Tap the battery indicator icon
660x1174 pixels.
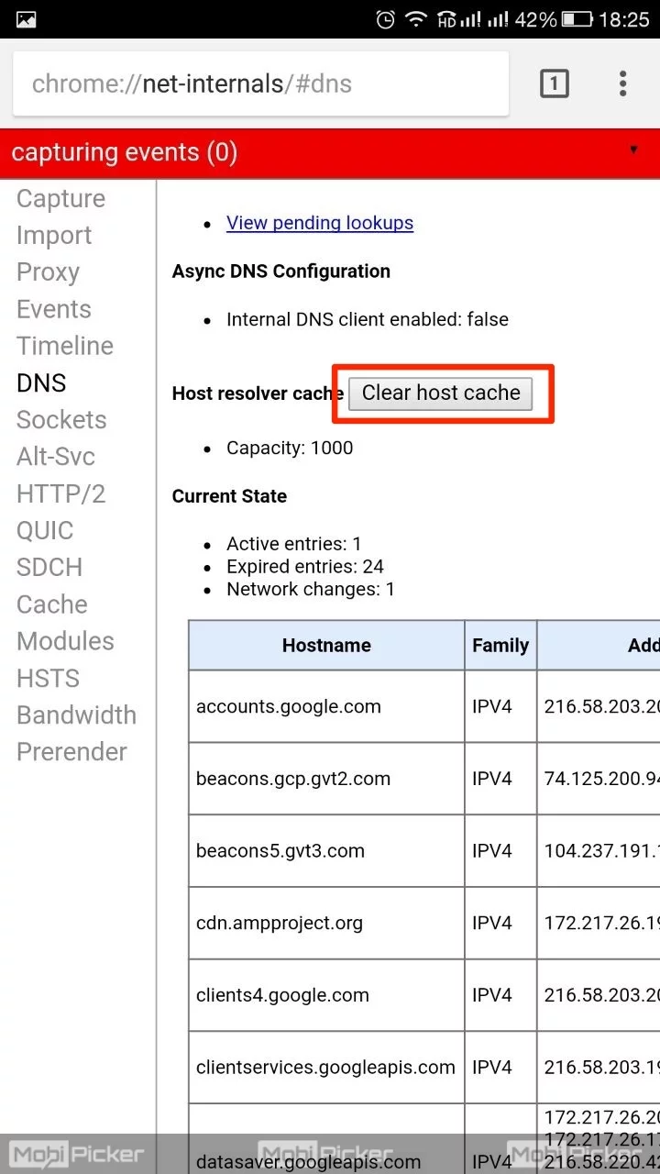pos(577,19)
